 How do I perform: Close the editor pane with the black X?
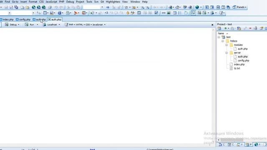click(x=212, y=25)
